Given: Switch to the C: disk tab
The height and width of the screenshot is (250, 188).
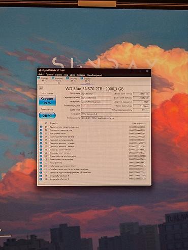Looking at the screenshot, I should [44, 80].
